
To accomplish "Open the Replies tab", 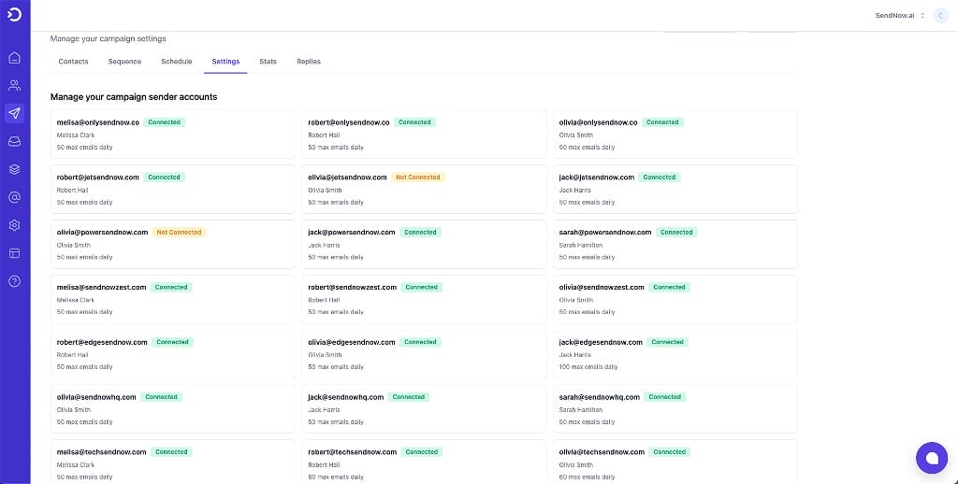I will coord(309,62).
